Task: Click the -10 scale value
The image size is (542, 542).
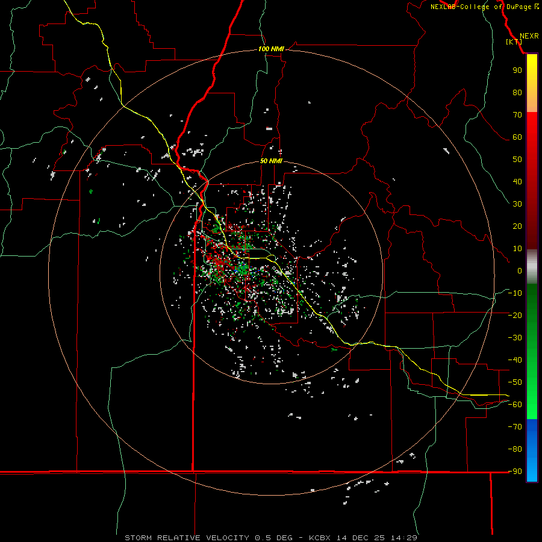Action: coord(515,293)
